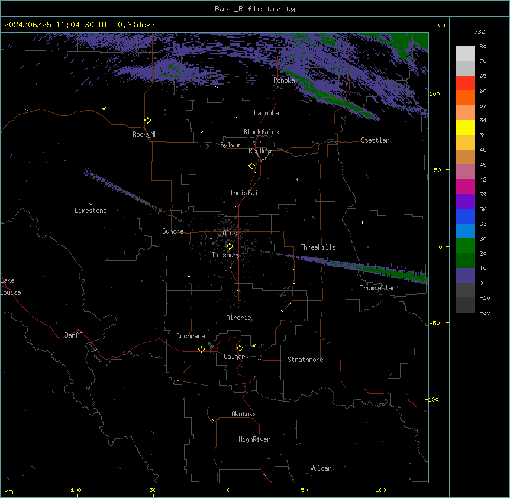Click the HighRiver label

click(254, 439)
